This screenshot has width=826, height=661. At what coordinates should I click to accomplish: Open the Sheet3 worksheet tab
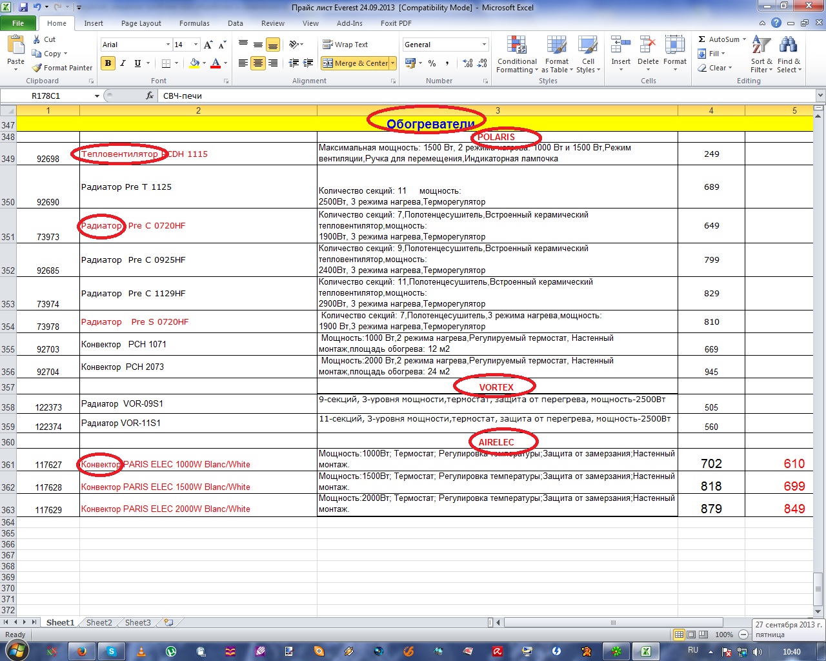pyautogui.click(x=138, y=623)
